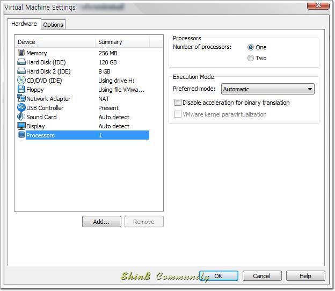Click the Present summary value

coord(108,108)
